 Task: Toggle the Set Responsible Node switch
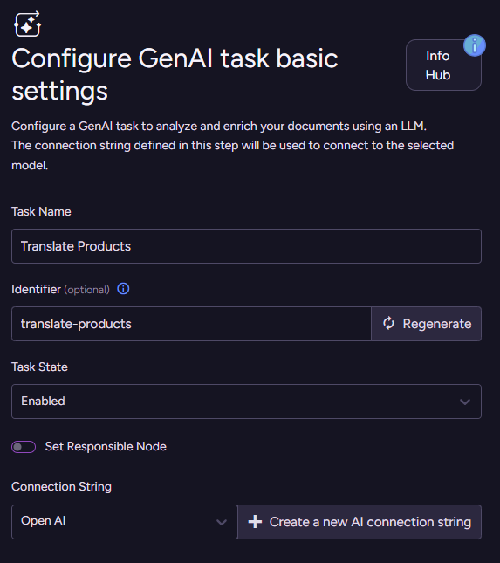click(24, 447)
